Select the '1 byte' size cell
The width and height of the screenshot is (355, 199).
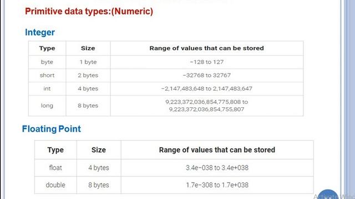[x=88, y=62]
